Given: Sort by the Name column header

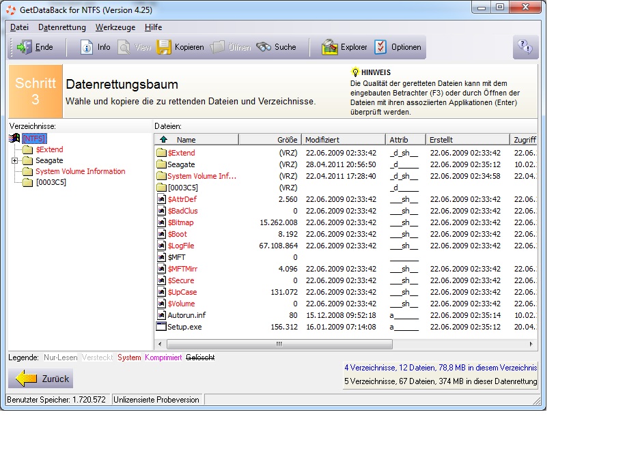Looking at the screenshot, I should coord(196,139).
